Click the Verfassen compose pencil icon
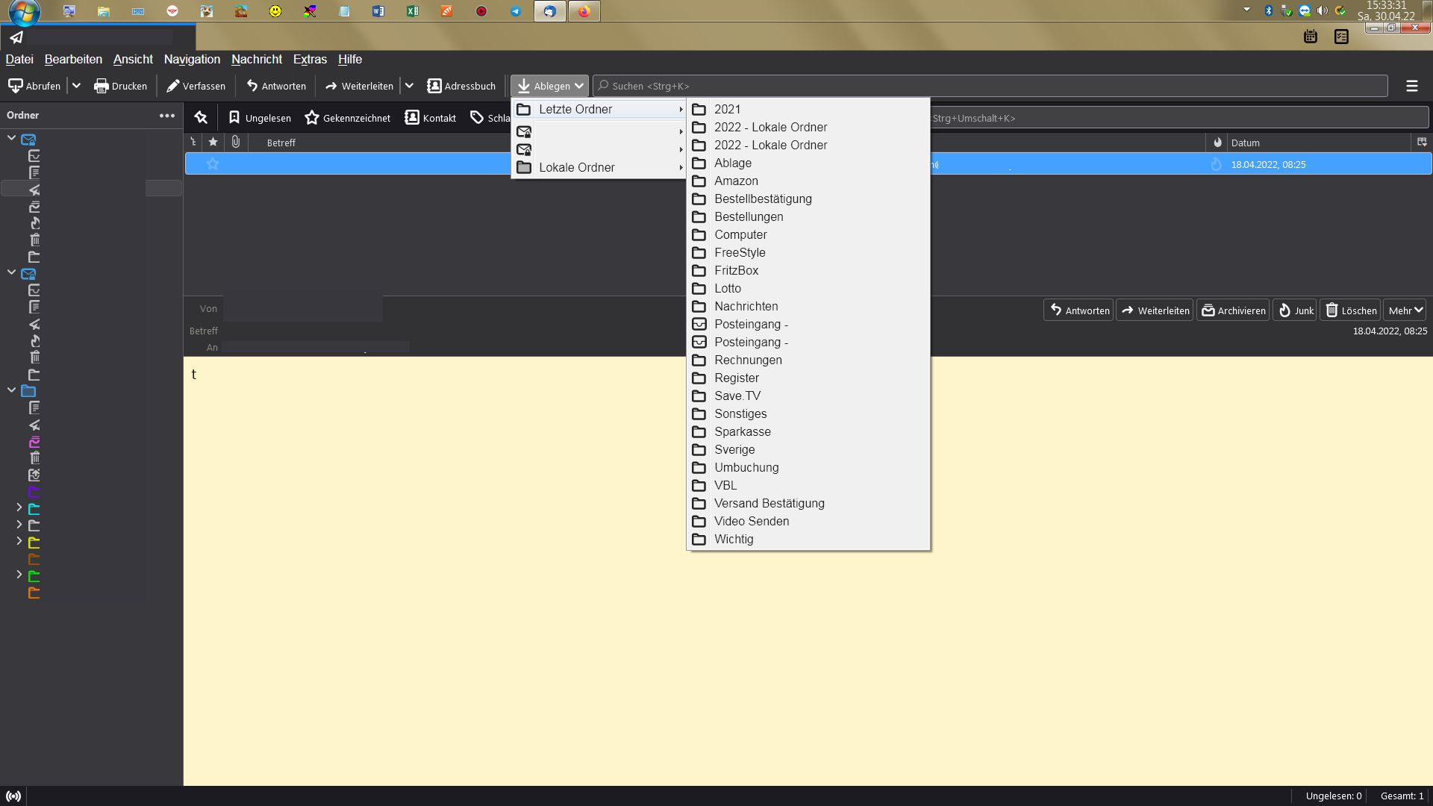1433x806 pixels. pos(173,86)
